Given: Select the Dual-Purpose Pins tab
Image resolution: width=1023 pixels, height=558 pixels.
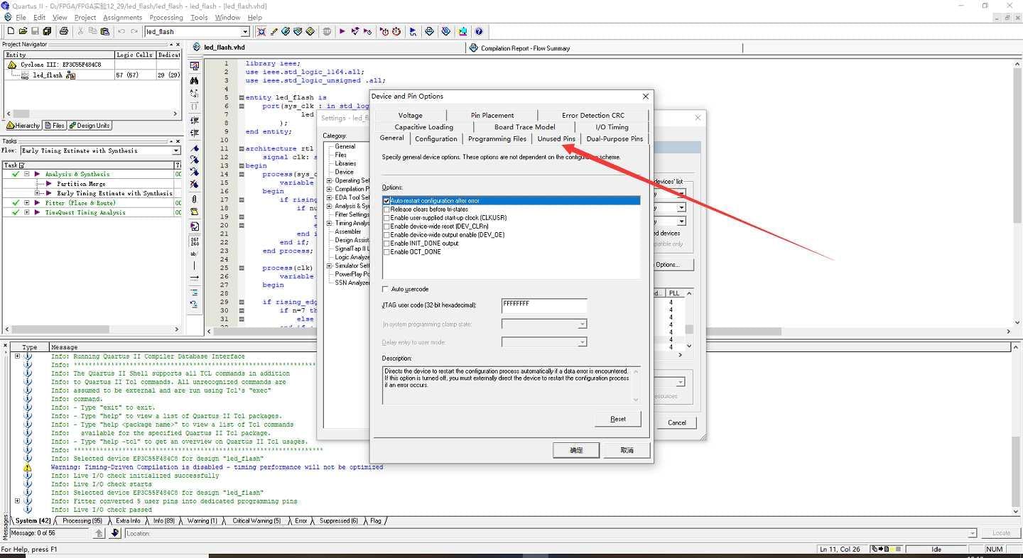Looking at the screenshot, I should click(x=615, y=138).
